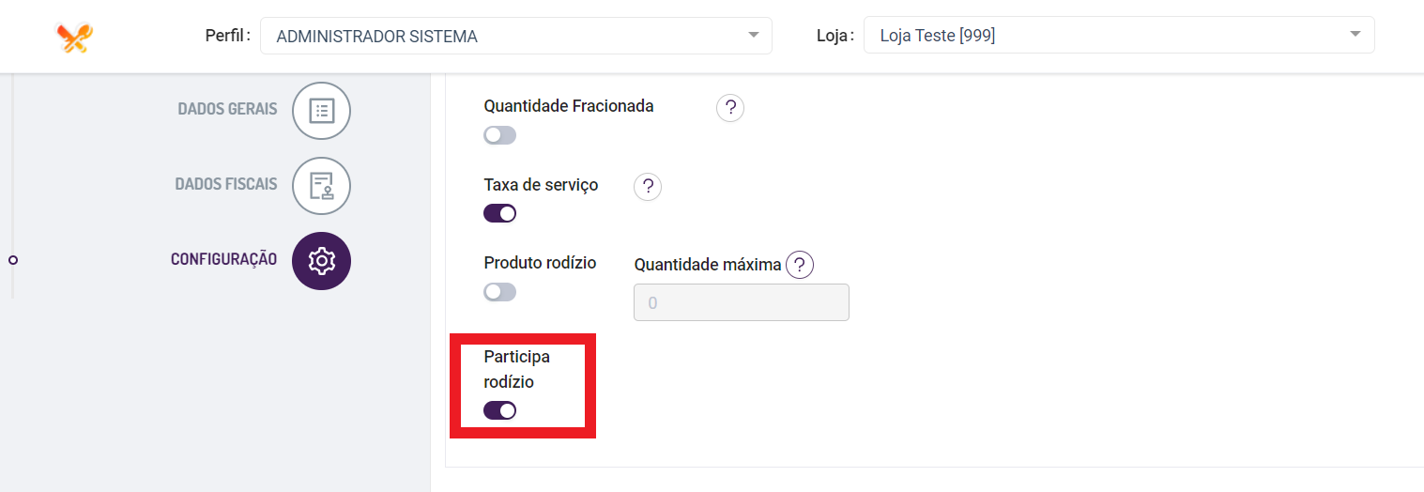Open Dados Gerais list icon

[x=321, y=111]
